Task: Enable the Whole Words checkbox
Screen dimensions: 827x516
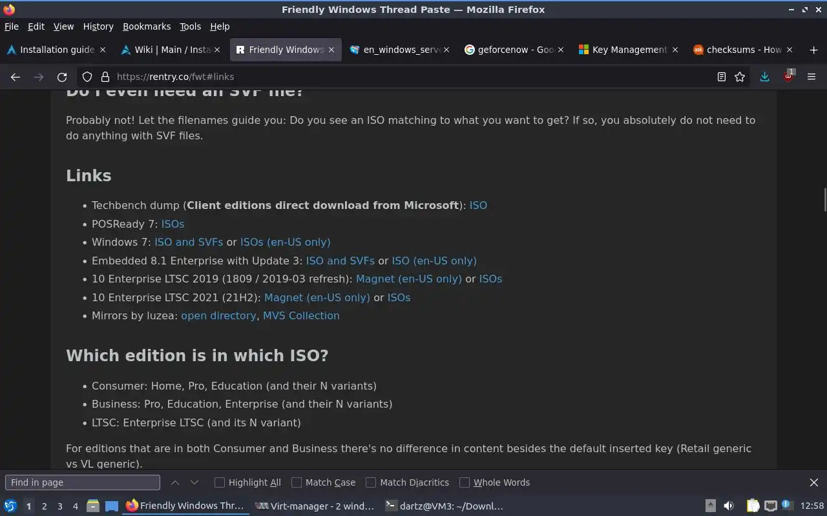Action: click(465, 482)
